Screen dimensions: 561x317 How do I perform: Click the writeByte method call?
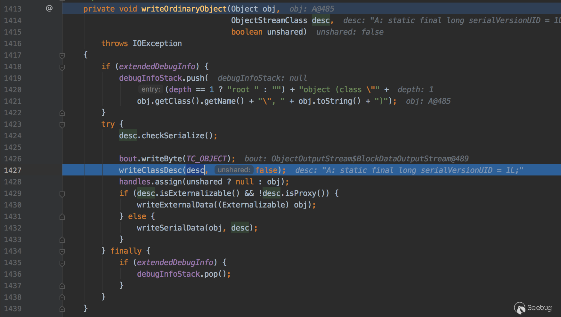[x=162, y=158]
